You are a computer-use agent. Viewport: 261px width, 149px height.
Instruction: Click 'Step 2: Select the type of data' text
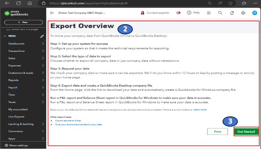pyautogui.click(x=80, y=56)
